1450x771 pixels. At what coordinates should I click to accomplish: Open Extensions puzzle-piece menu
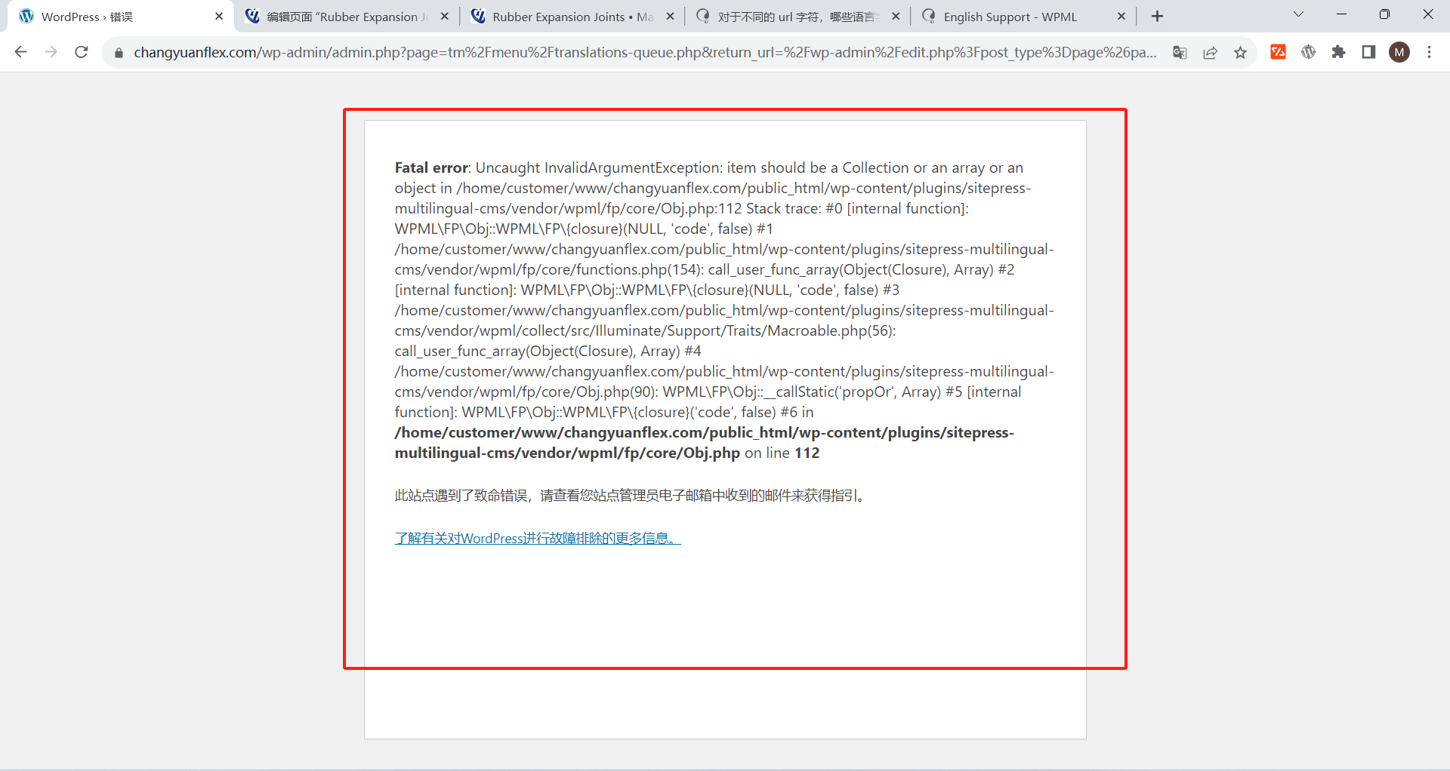pyautogui.click(x=1338, y=52)
